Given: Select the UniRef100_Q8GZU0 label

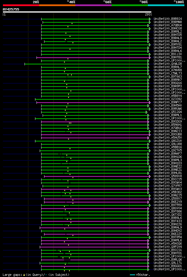Looking at the screenshot, I should [x=168, y=141].
